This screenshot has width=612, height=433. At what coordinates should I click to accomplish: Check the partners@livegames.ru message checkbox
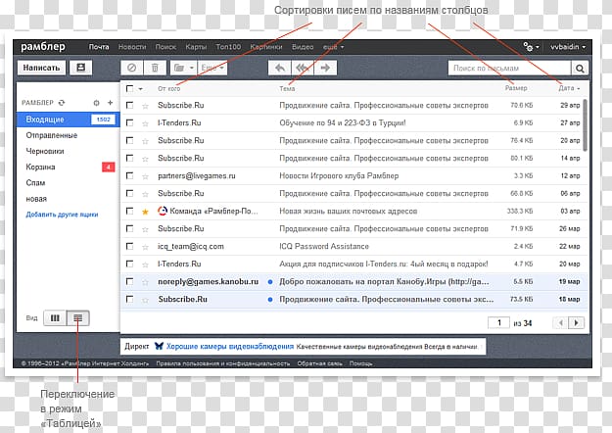pyautogui.click(x=129, y=175)
